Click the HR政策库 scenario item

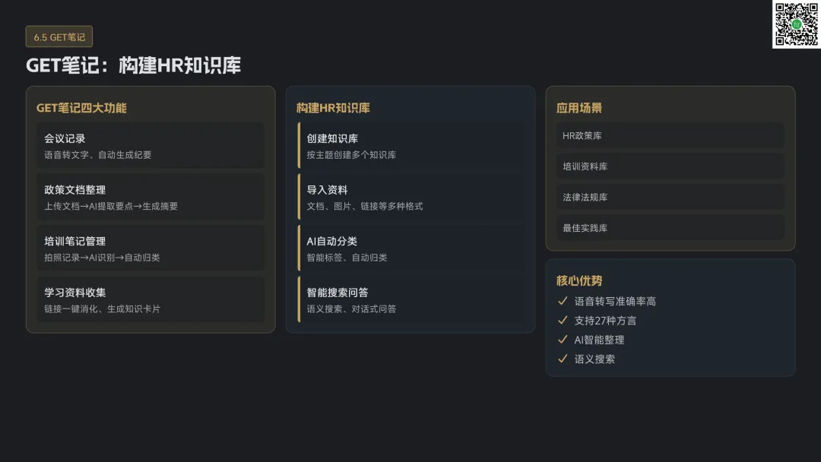[x=670, y=135]
